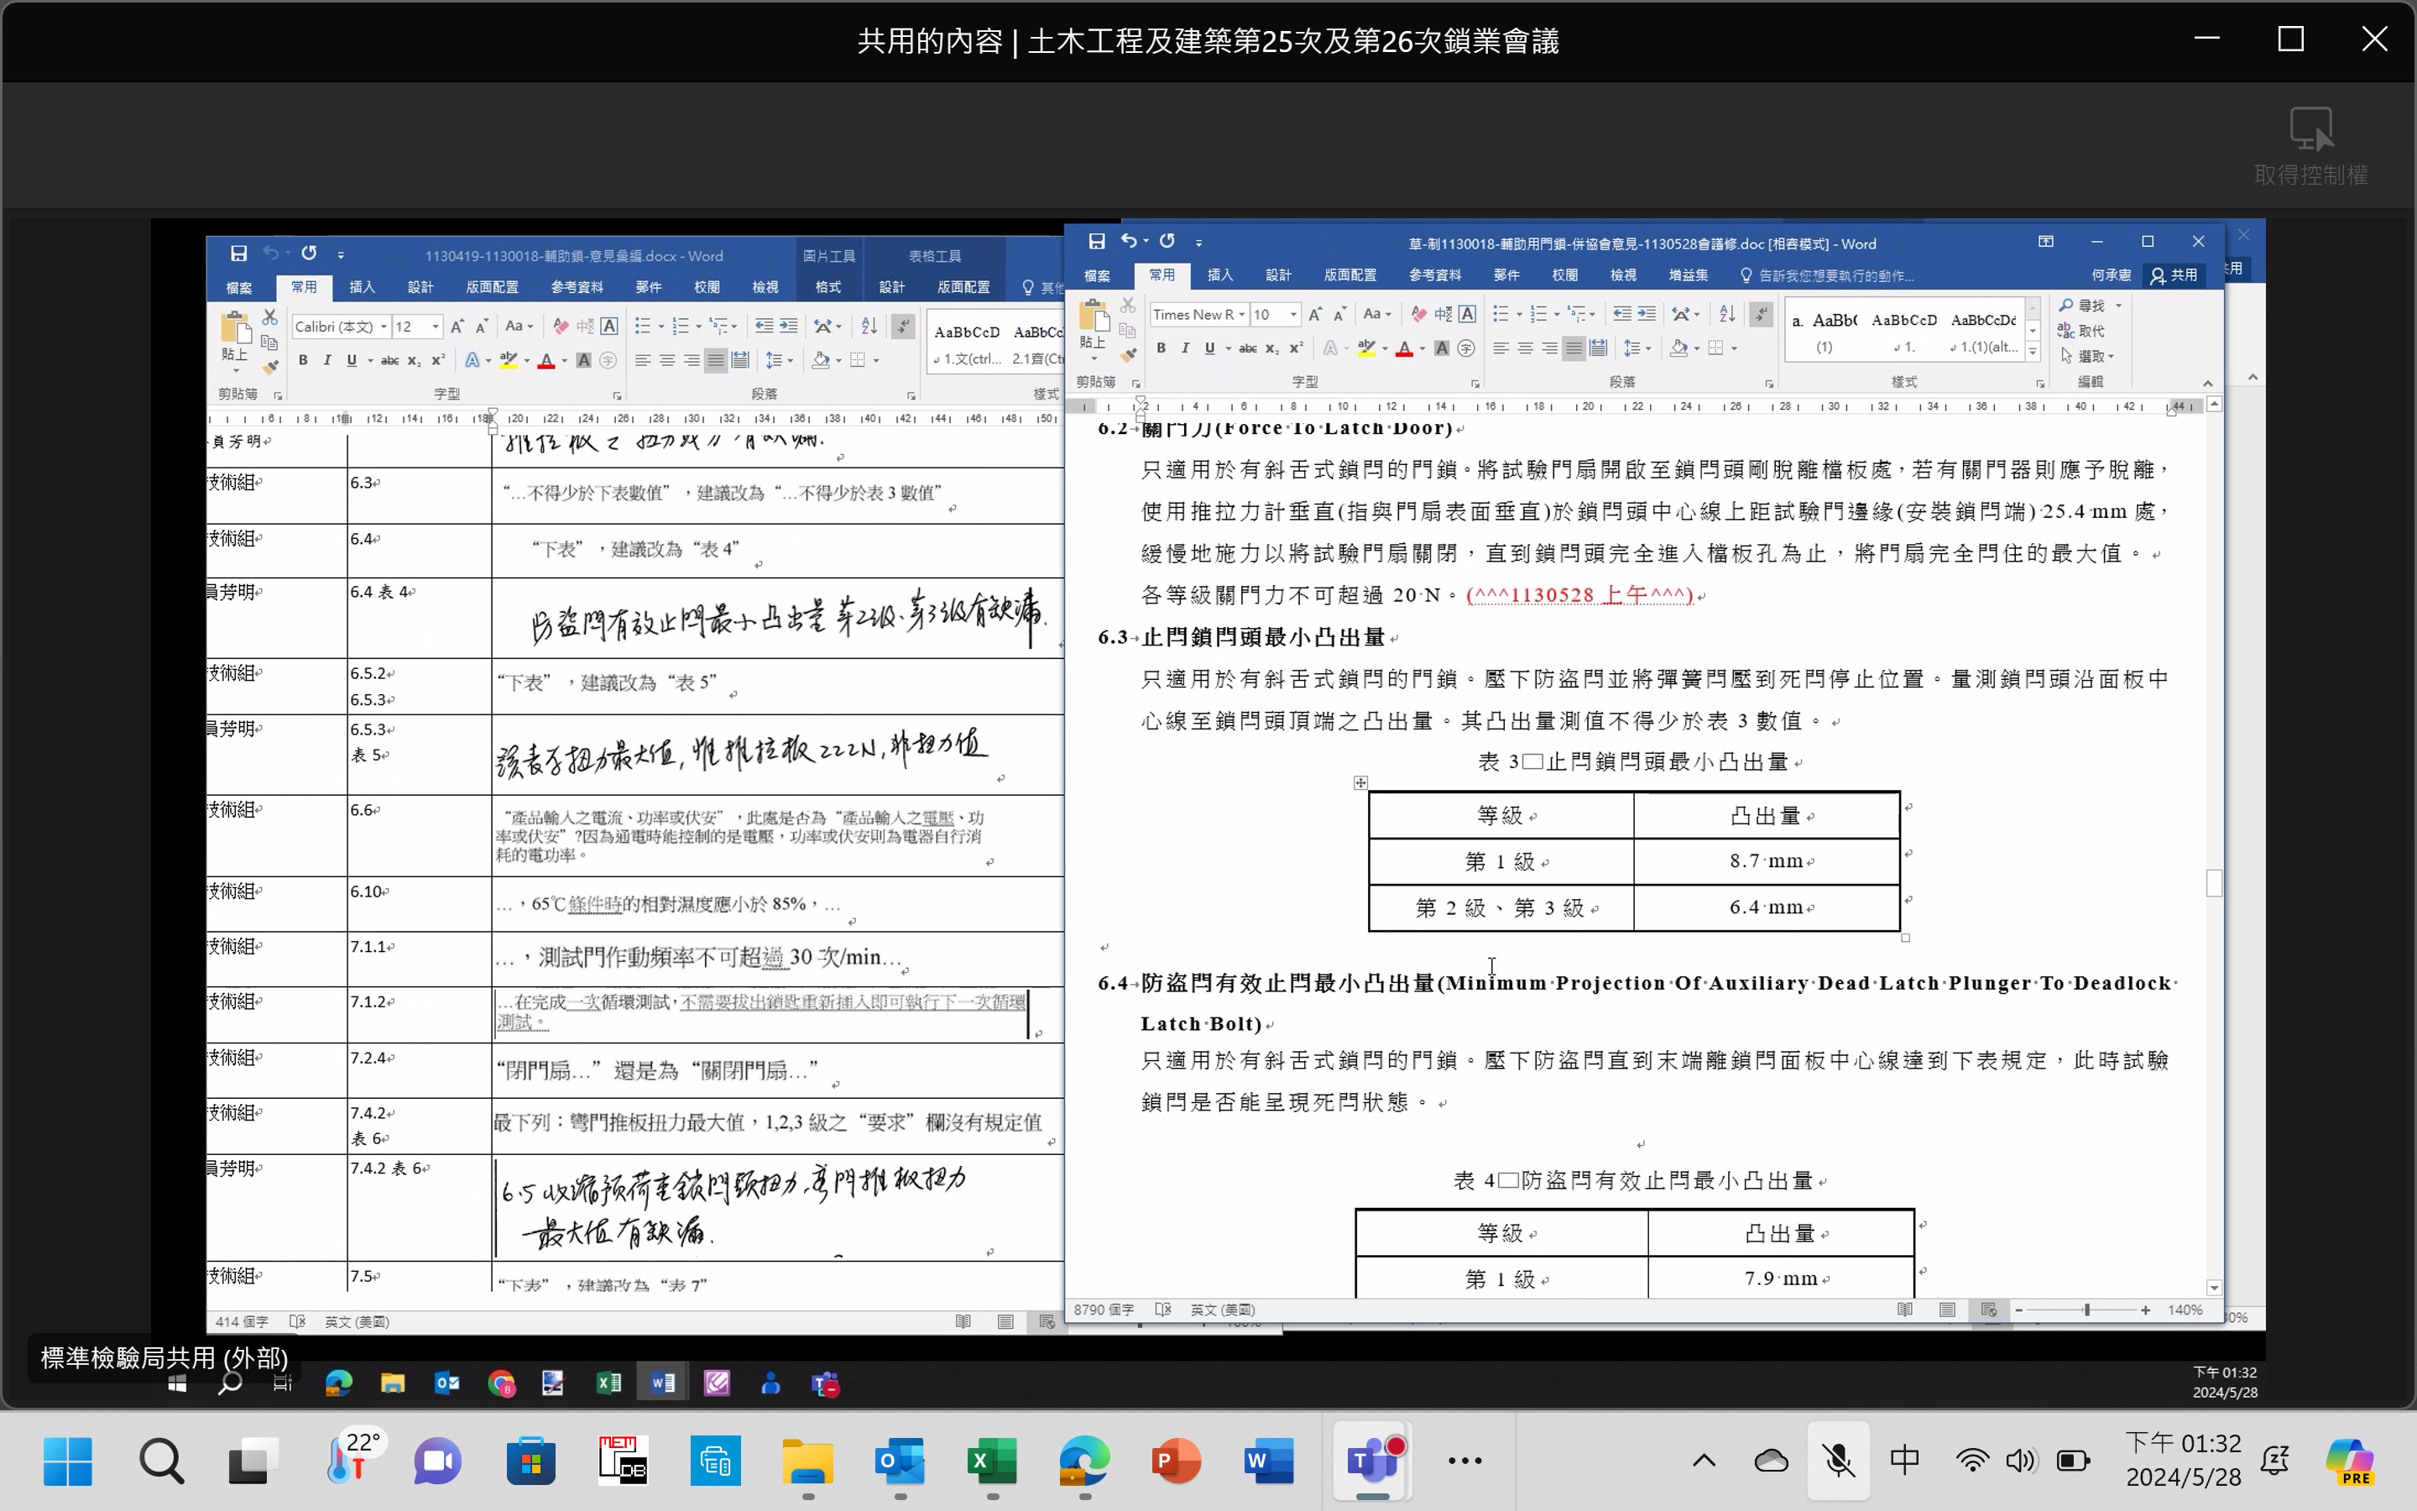2417x1511 pixels.
Task: Decrease indent in right Word window
Action: pos(1622,314)
